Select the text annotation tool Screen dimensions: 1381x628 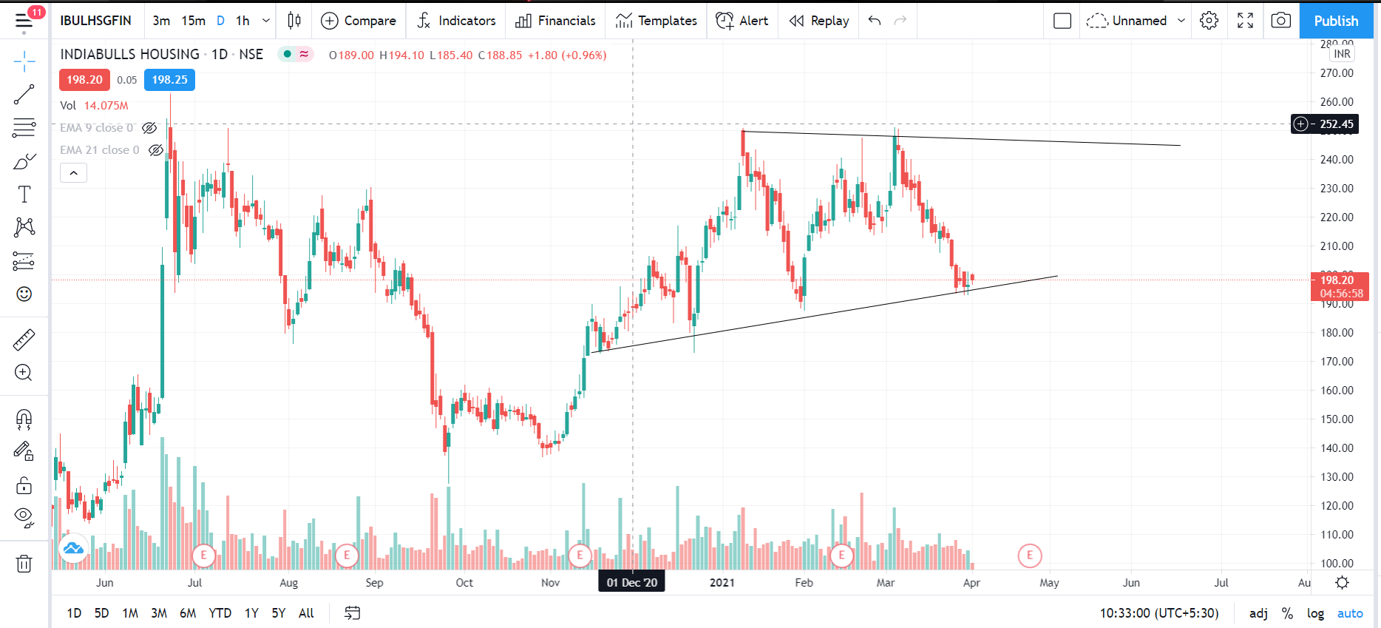(24, 195)
